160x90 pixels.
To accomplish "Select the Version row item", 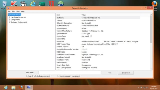I will coord(98,20).
